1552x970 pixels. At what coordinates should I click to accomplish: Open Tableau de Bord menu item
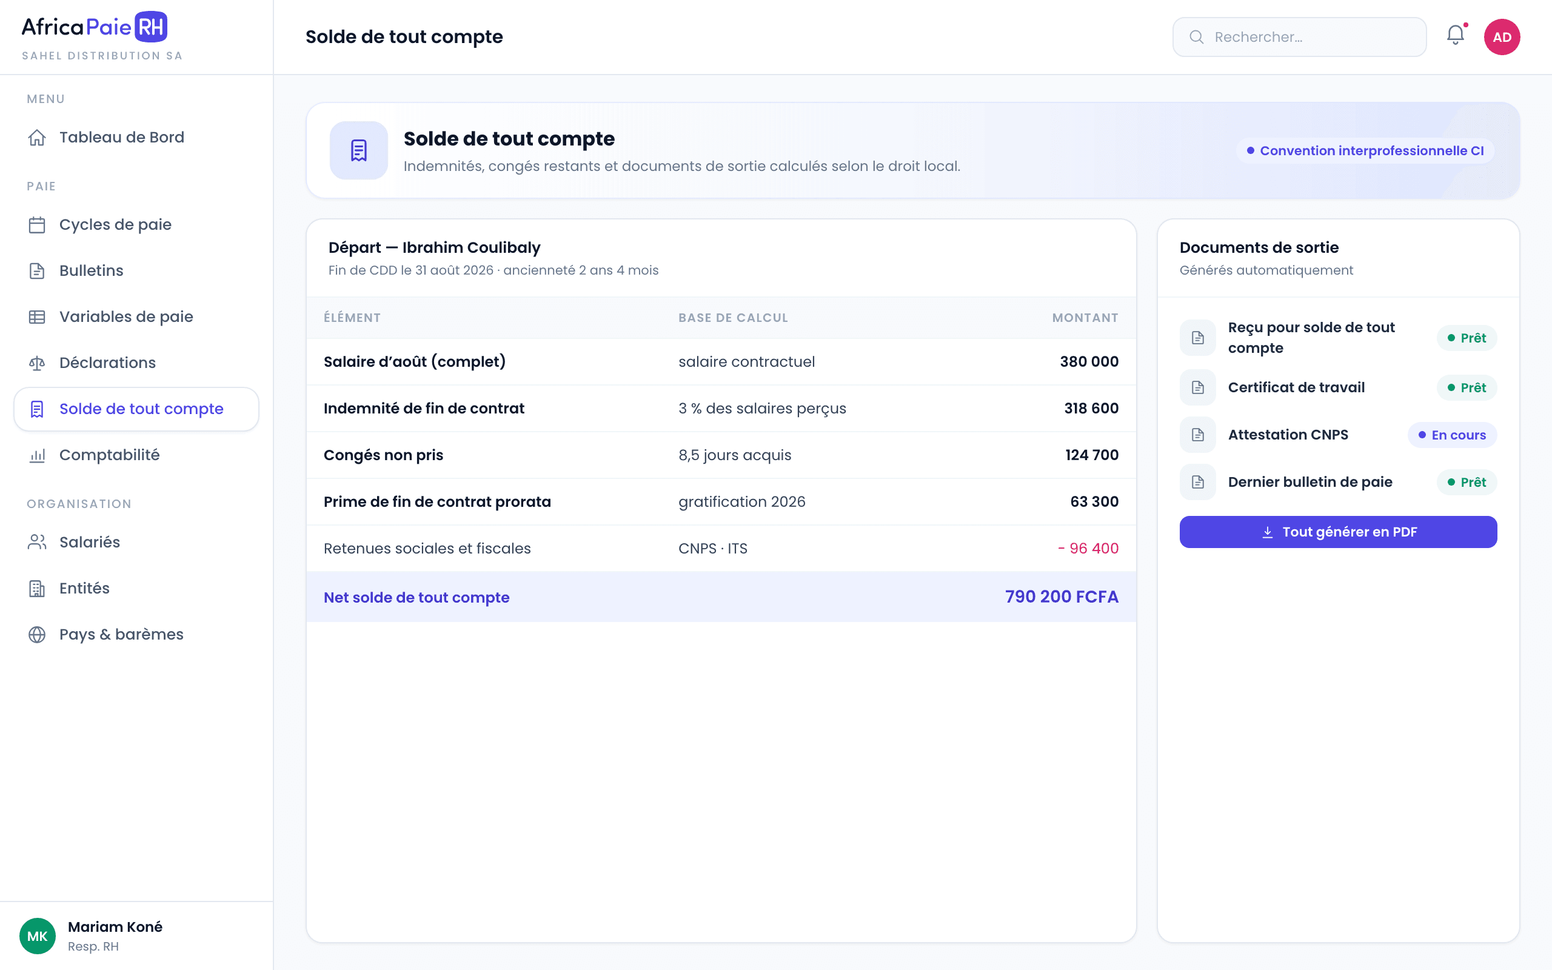pyautogui.click(x=136, y=137)
